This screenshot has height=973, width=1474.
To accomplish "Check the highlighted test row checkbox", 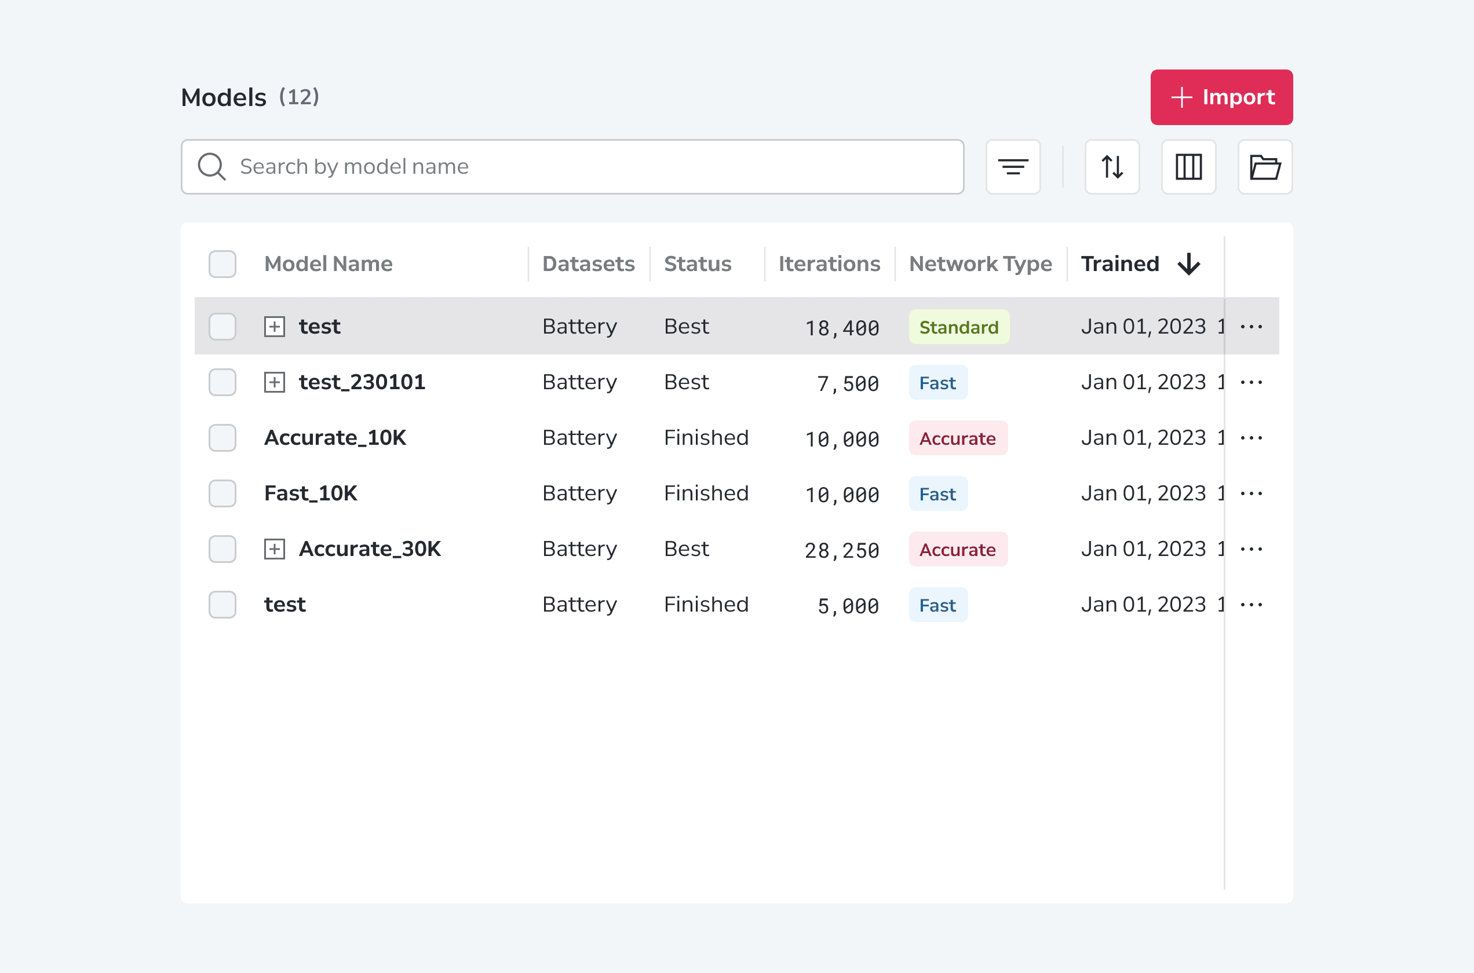I will click(222, 327).
